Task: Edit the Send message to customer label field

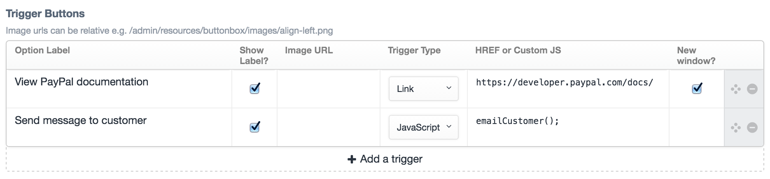Action: 119,121
